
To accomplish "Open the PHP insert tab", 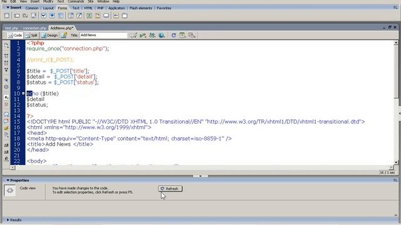I will point(100,8).
